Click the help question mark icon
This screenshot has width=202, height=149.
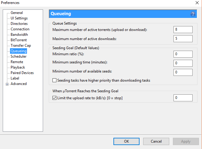pyautogui.click(x=193, y=14)
